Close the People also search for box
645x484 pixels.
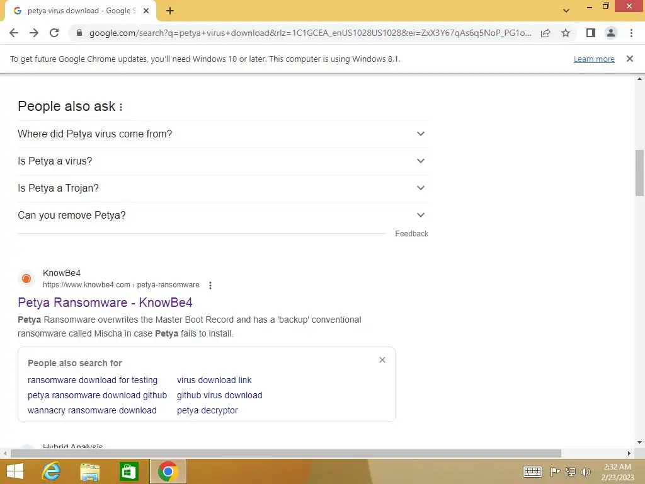pyautogui.click(x=382, y=360)
